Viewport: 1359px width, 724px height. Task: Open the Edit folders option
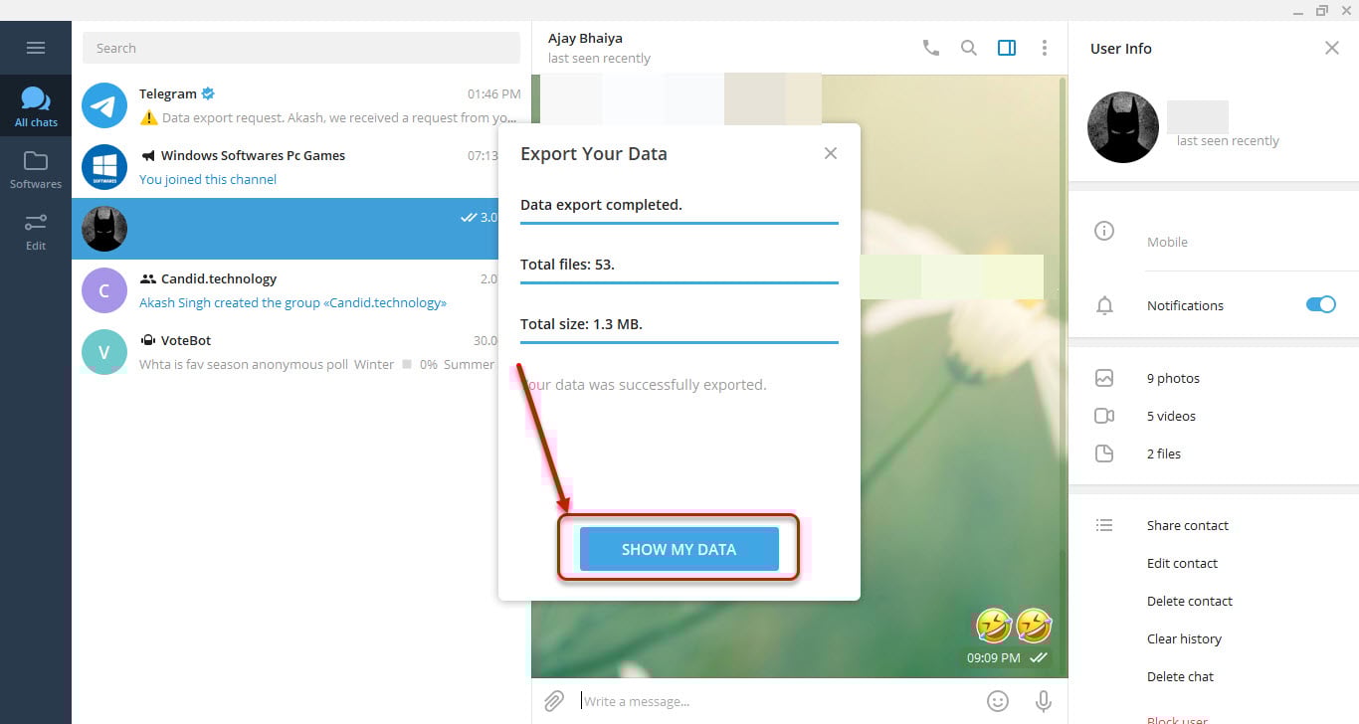point(36,230)
